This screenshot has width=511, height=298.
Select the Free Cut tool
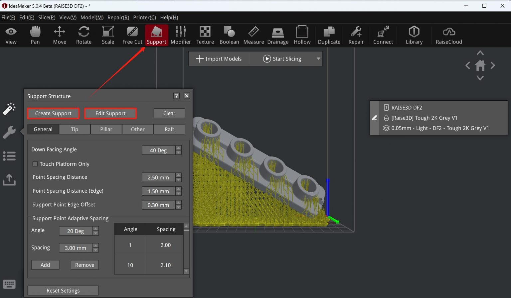click(x=132, y=35)
